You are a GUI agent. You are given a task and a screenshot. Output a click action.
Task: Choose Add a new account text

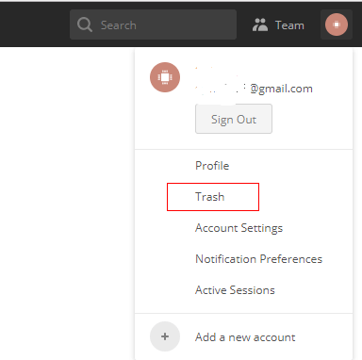pyautogui.click(x=245, y=337)
